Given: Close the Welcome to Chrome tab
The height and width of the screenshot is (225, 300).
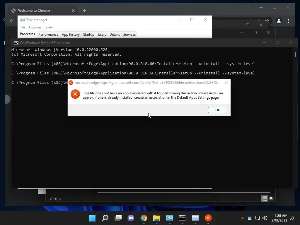Looking at the screenshot, I should [73, 11].
